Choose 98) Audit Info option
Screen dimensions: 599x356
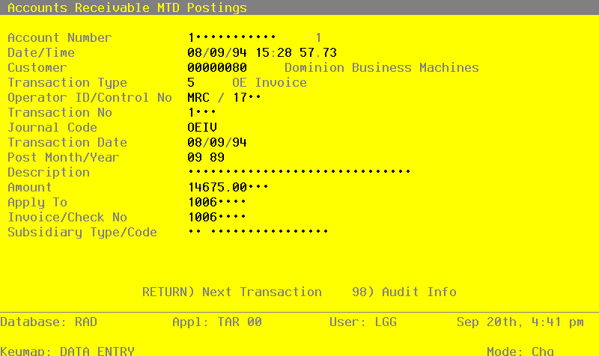pyautogui.click(x=404, y=292)
